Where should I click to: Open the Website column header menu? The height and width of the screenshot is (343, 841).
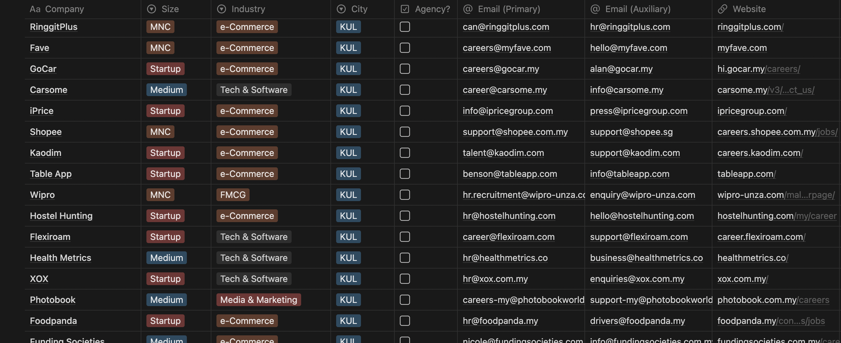pyautogui.click(x=776, y=9)
